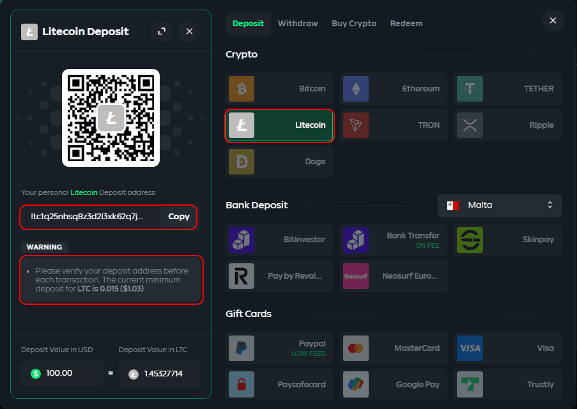Click the ltc1q deposit address text
The width and height of the screenshot is (577, 409).
tap(87, 217)
